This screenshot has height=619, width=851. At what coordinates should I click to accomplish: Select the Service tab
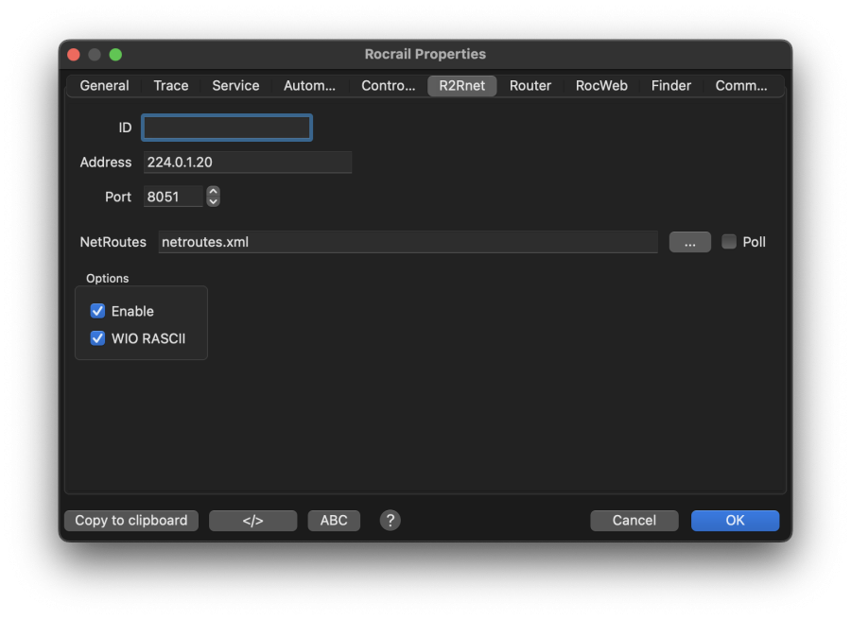[x=235, y=85]
